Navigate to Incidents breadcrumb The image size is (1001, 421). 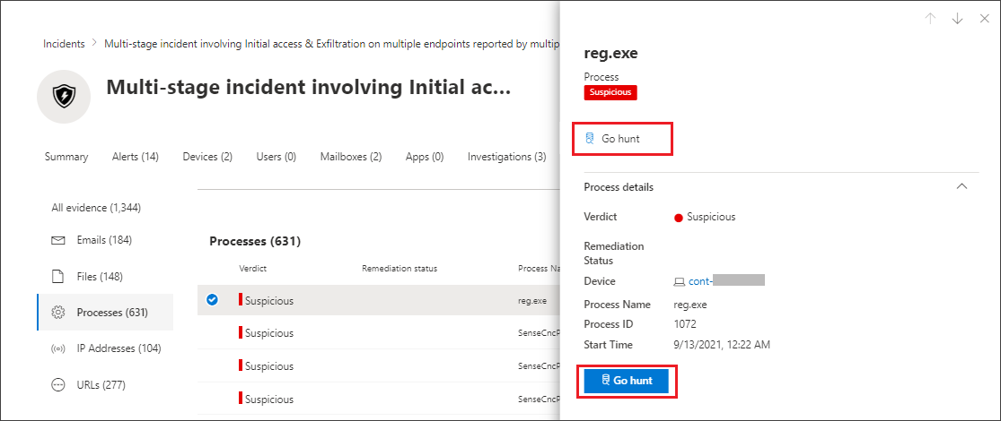[64, 44]
